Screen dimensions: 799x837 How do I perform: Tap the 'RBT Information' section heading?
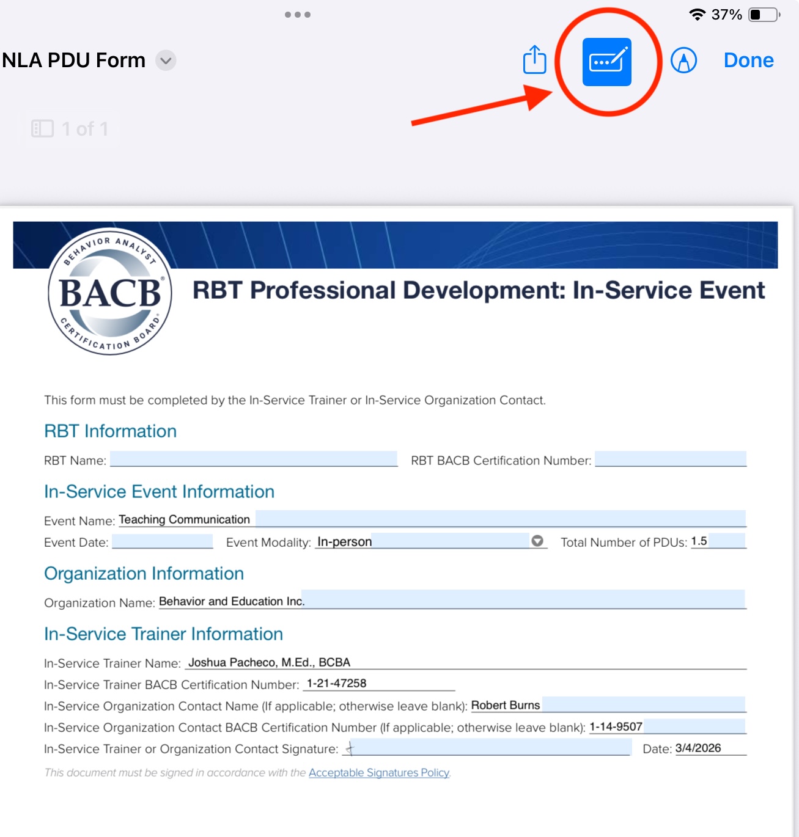[x=110, y=431]
